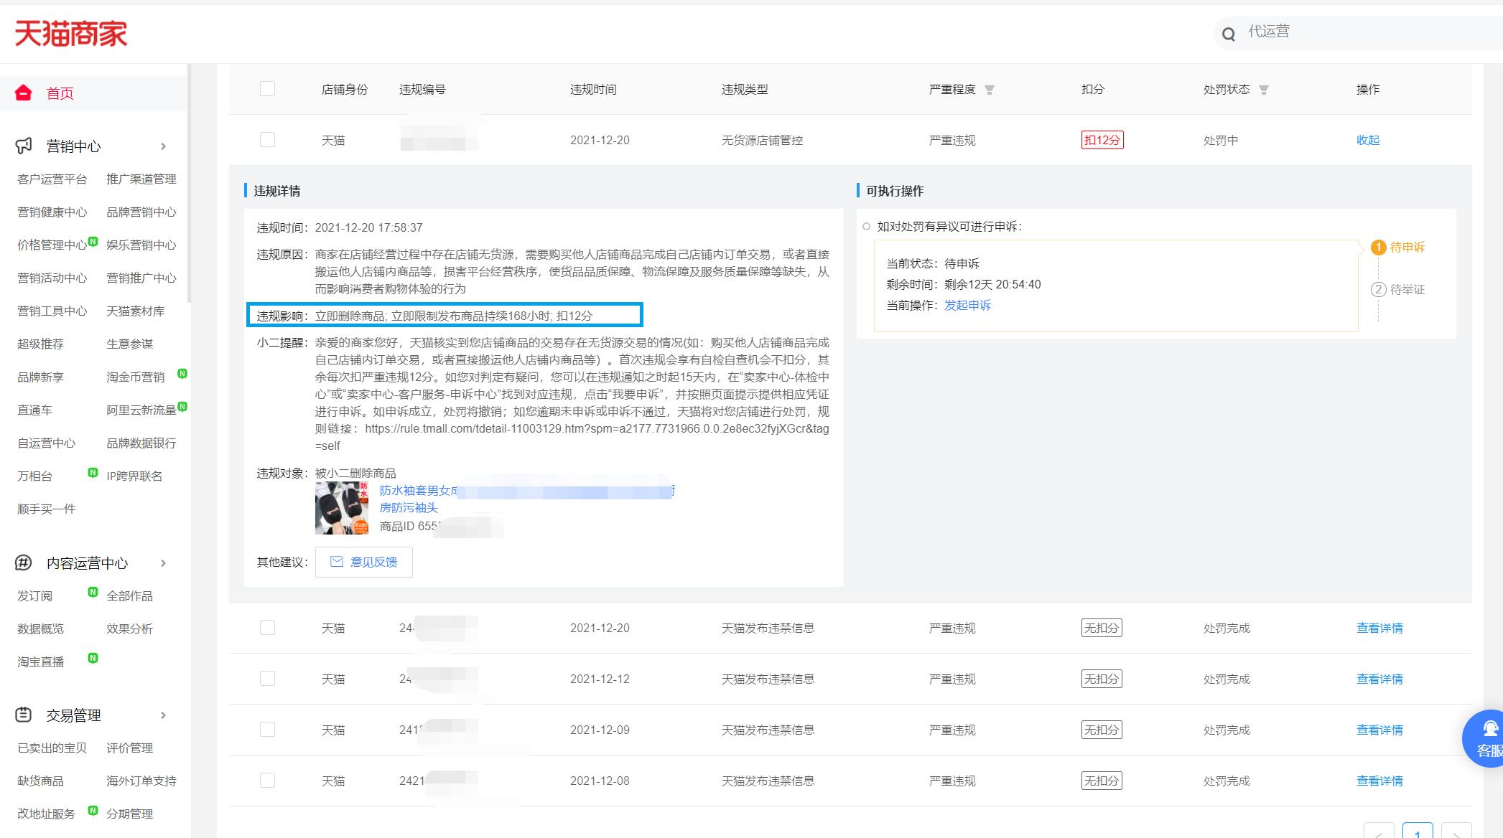Open the filter funnel beside 处罚状态
This screenshot has width=1503, height=838.
point(1265,90)
